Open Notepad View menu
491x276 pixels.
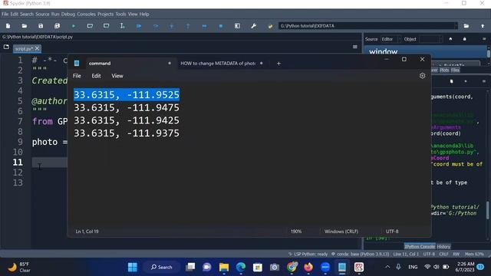point(117,76)
